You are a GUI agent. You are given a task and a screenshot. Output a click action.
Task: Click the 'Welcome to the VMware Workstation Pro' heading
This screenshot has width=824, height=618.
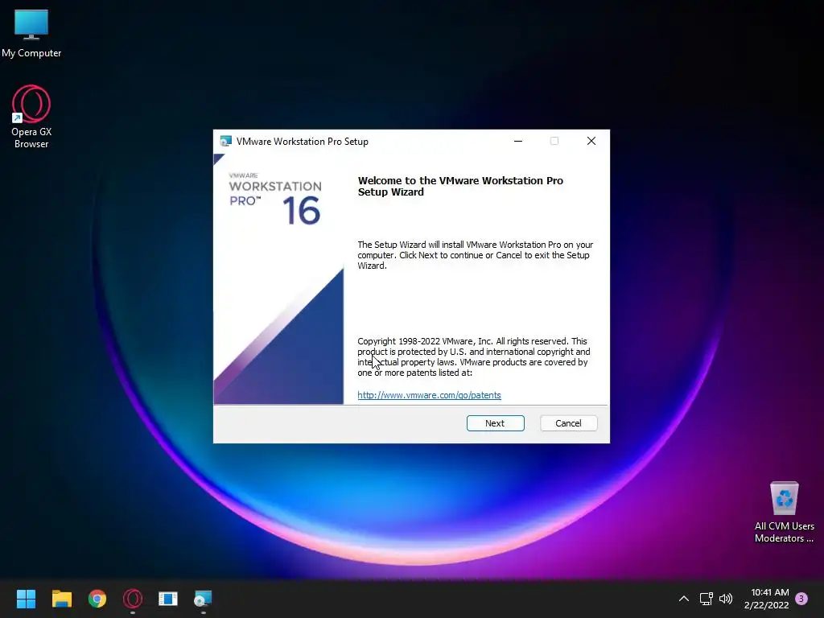(x=460, y=186)
